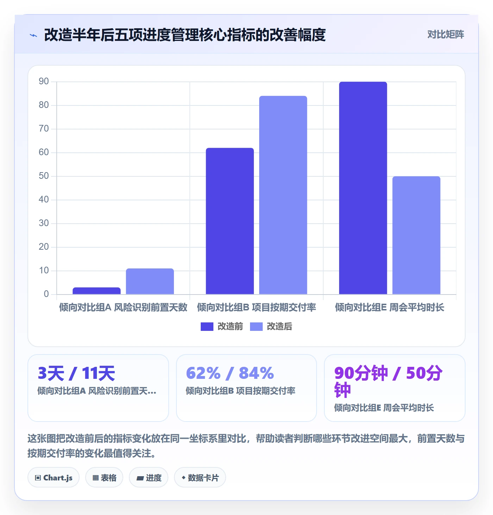
Task: Click the Chart.js tag icon
Action: point(38,478)
